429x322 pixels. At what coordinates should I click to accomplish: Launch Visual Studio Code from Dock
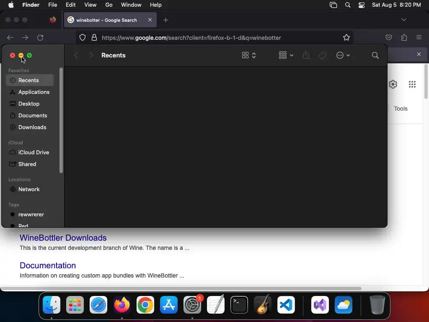click(286, 305)
